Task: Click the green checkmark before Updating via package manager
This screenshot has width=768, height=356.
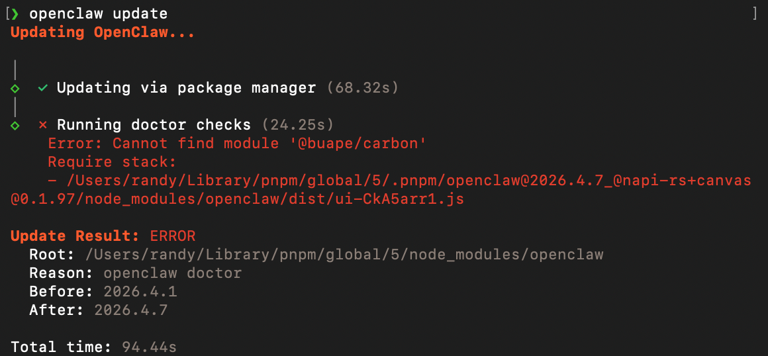Action: 43,88
